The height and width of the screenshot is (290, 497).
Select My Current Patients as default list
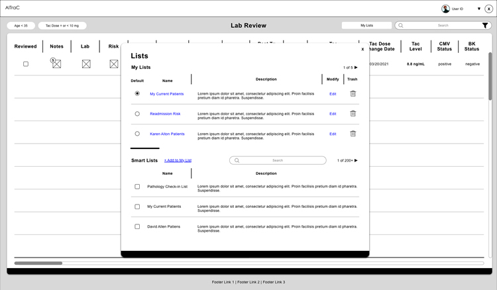[x=137, y=93]
